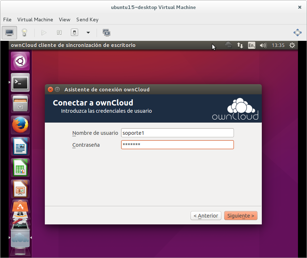This screenshot has width=307, height=258.
Task: Click the Run virtual machine play button
Action: tap(44, 33)
